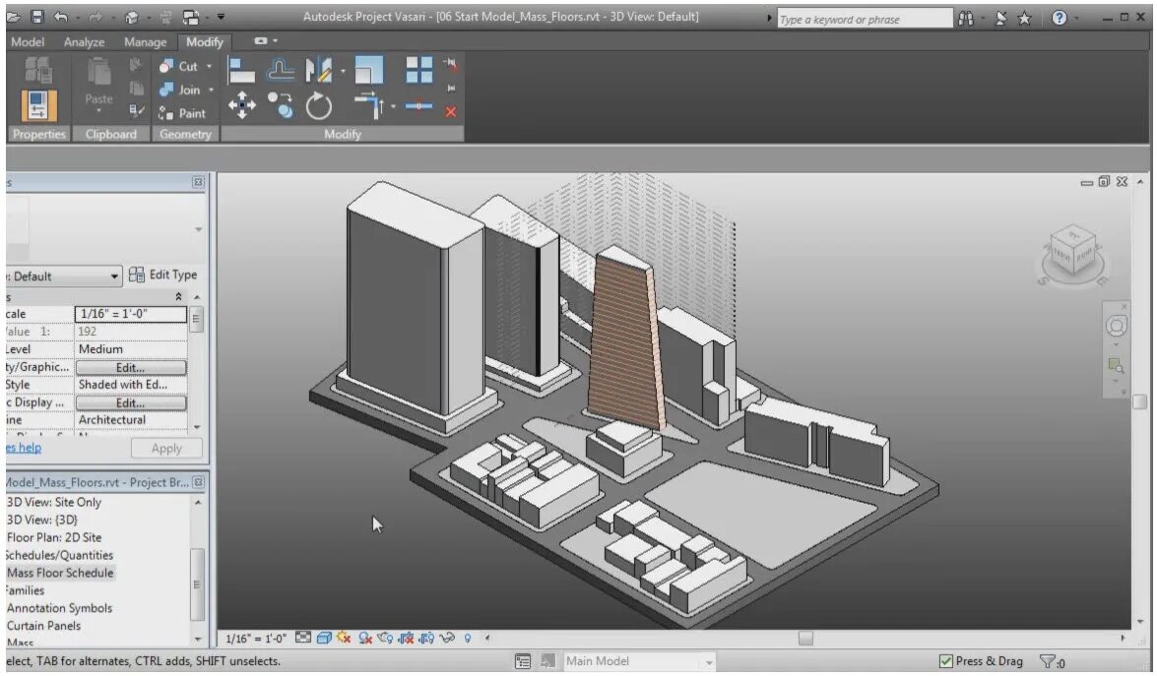
Task: Toggle the Press & Drag checkbox
Action: pyautogui.click(x=946, y=661)
